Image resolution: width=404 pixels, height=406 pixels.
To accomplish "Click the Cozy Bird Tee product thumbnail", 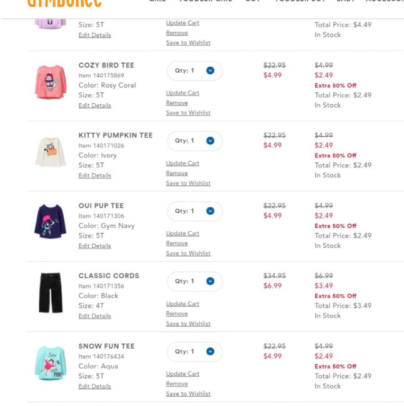I will [50, 81].
